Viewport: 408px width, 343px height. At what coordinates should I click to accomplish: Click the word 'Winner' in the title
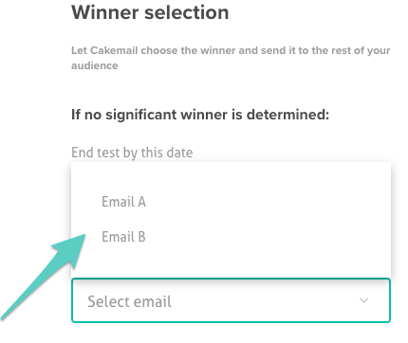[x=105, y=12]
